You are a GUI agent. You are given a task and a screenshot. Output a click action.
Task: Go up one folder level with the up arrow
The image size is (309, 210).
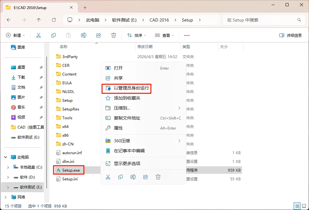coord(39,20)
